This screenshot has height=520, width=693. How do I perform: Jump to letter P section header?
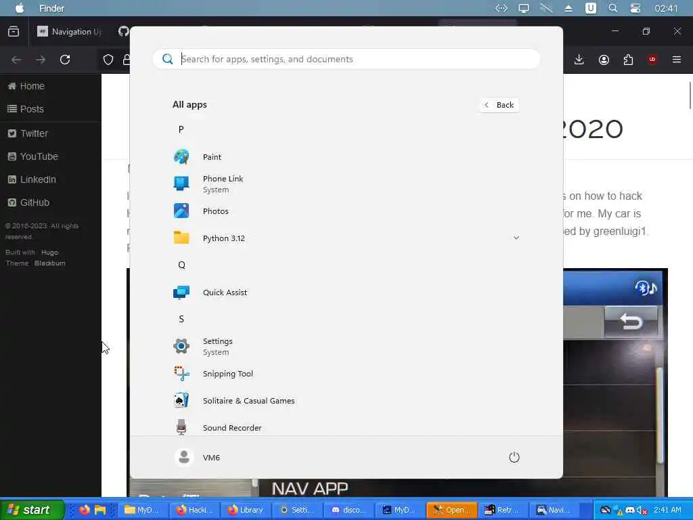[181, 129]
